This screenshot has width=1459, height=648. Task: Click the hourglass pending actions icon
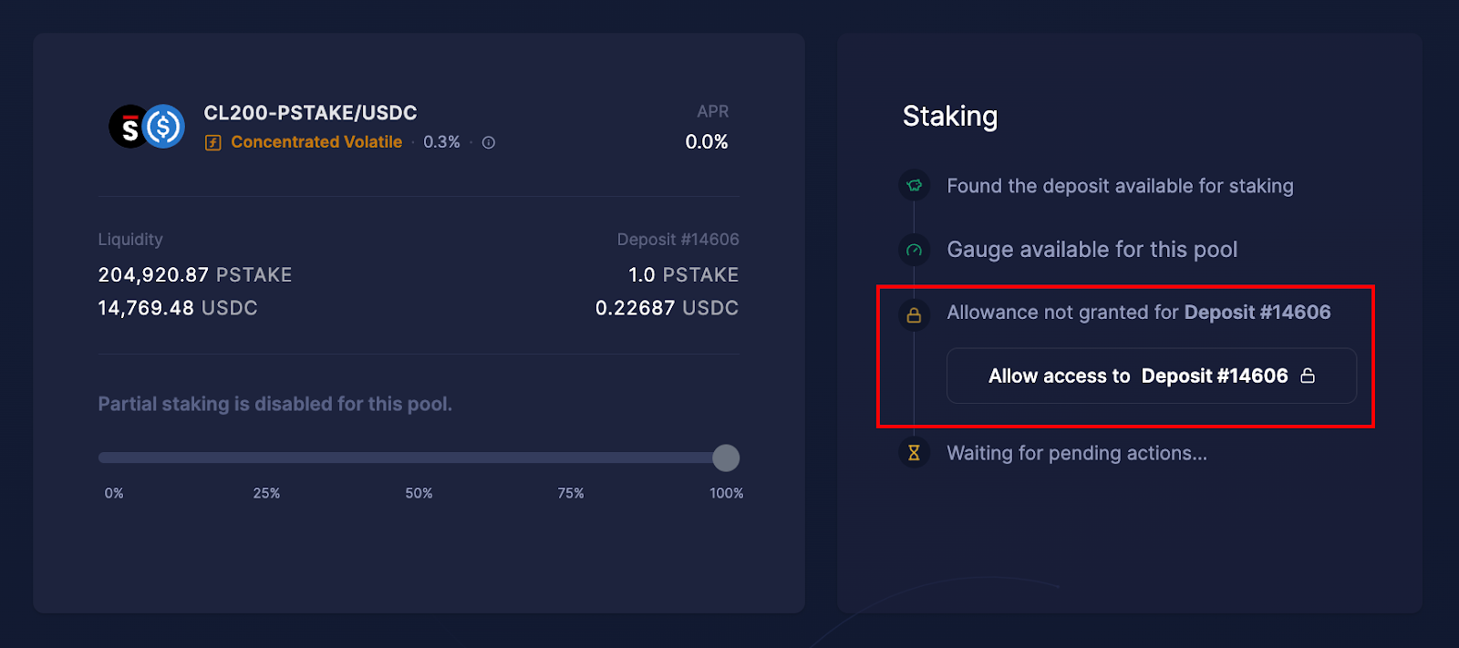(914, 452)
